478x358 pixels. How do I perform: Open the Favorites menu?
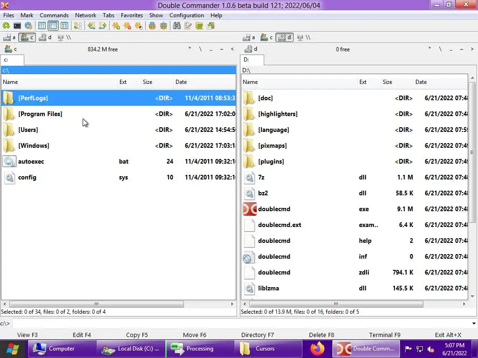pos(132,15)
